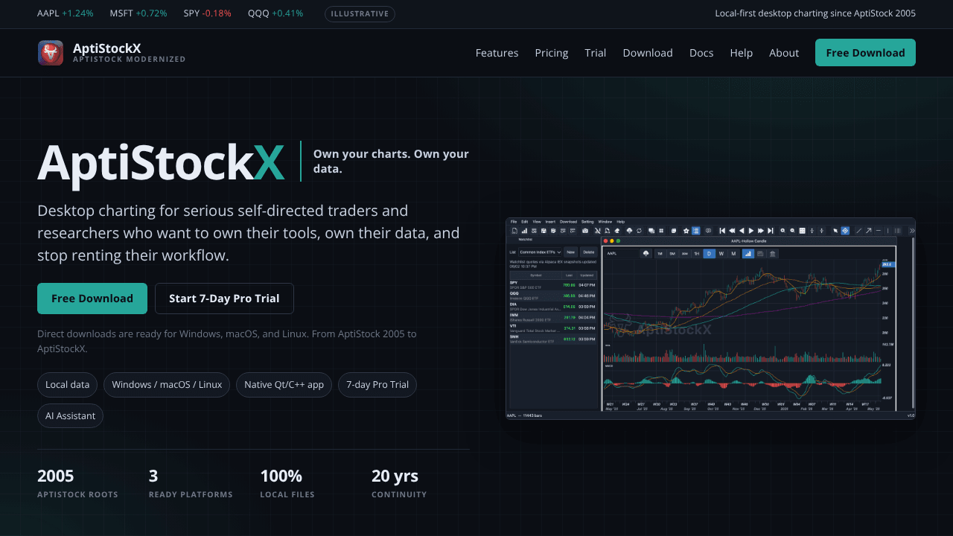Click the AAPL symbol input field
This screenshot has height=536, width=953.
click(622, 253)
